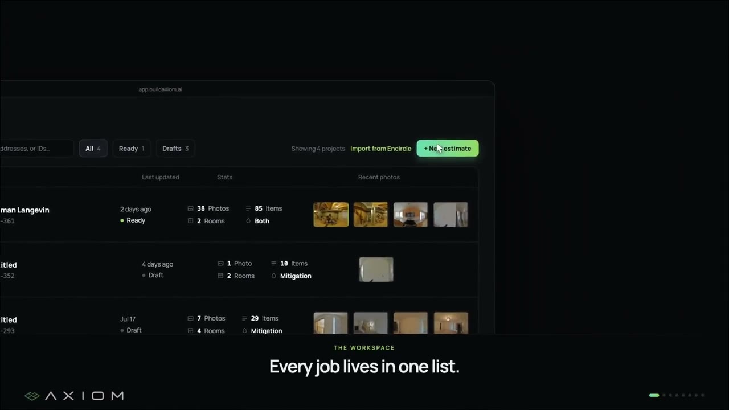Viewport: 729px width, 410px height.
Task: Click the project ID ending in 293
Action: [x=7, y=331]
